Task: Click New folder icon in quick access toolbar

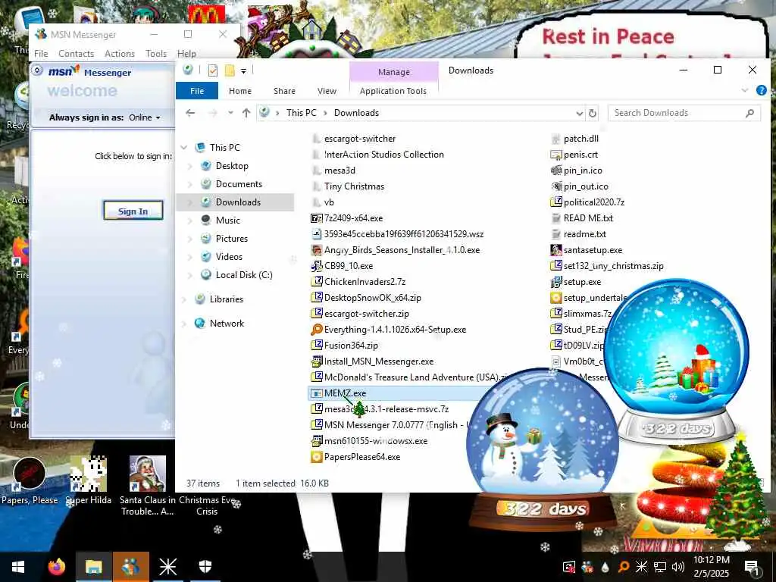Action: (x=229, y=70)
